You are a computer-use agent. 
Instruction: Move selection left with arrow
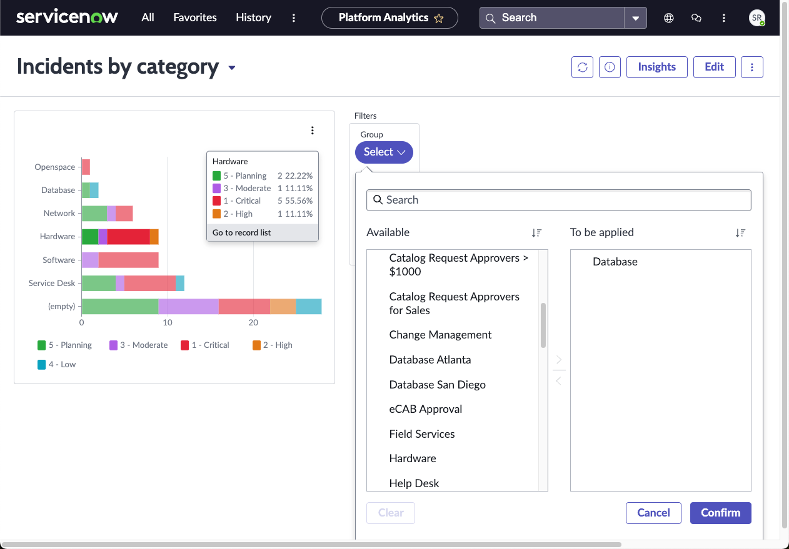click(x=559, y=380)
